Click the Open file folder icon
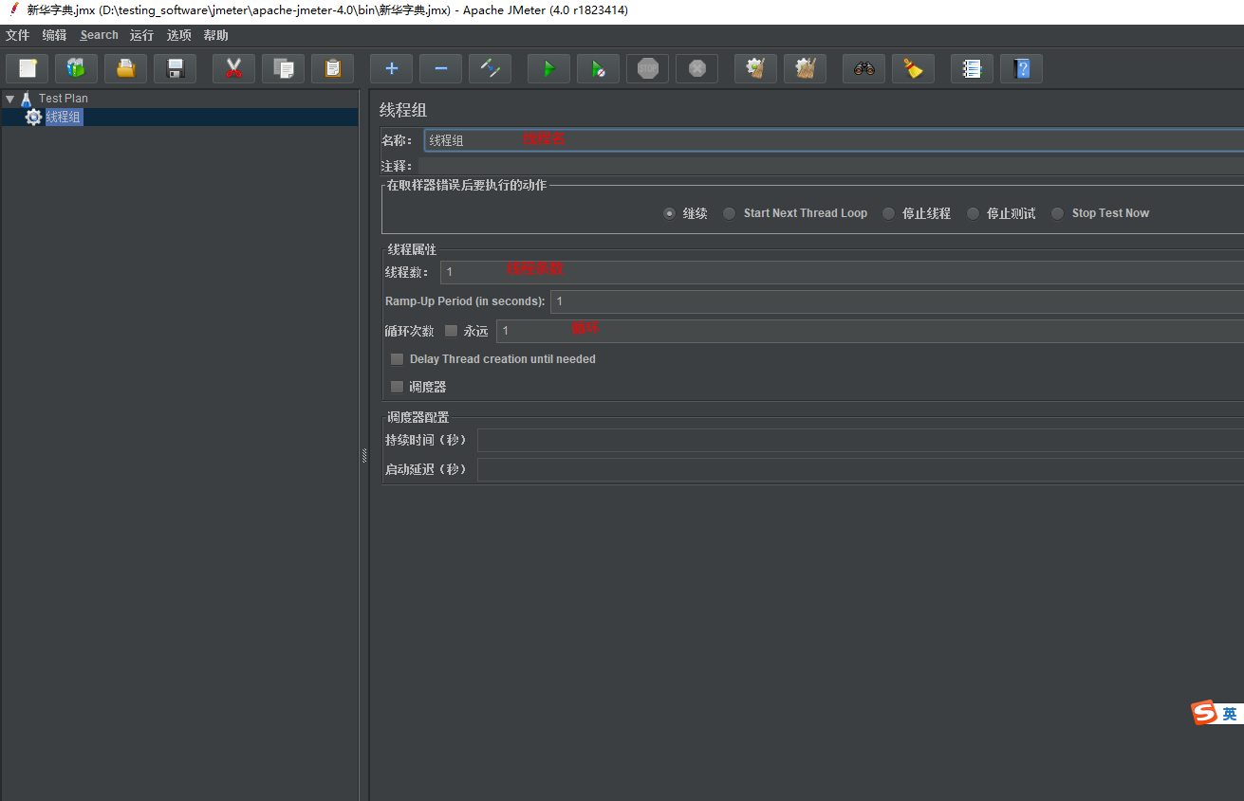1244x801 pixels. pos(126,68)
